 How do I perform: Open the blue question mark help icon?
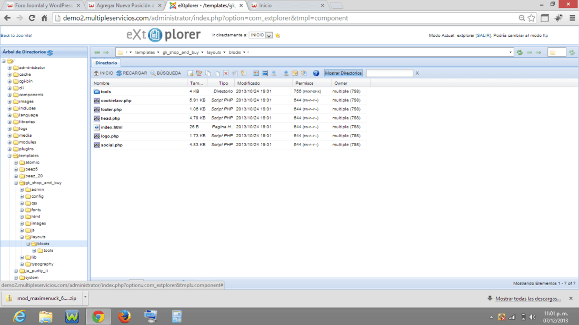pos(316,73)
